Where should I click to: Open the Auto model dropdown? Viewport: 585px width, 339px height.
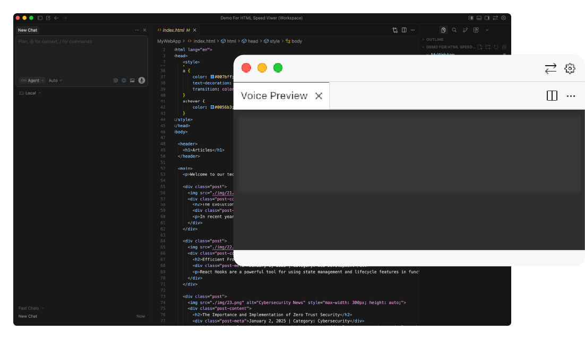(x=55, y=81)
